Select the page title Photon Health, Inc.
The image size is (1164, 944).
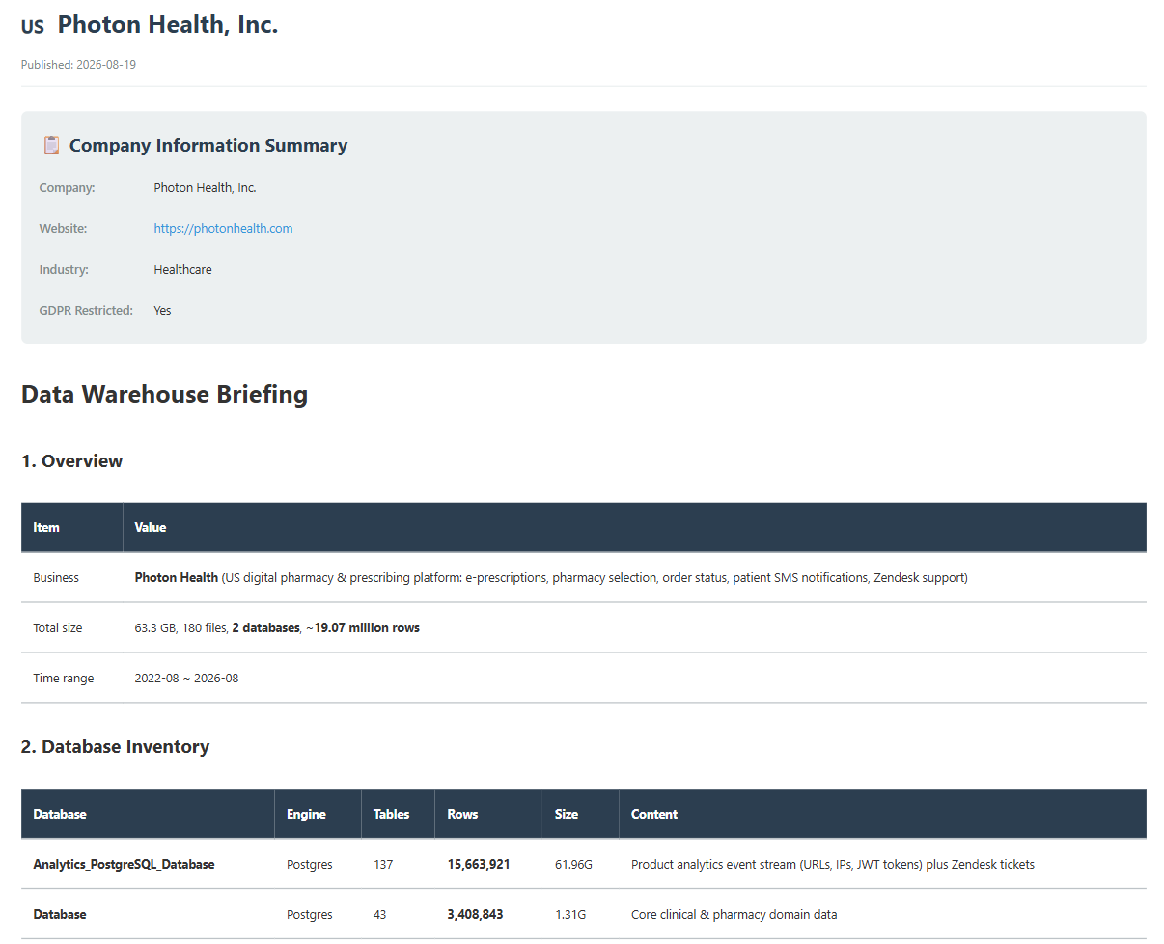tap(168, 25)
